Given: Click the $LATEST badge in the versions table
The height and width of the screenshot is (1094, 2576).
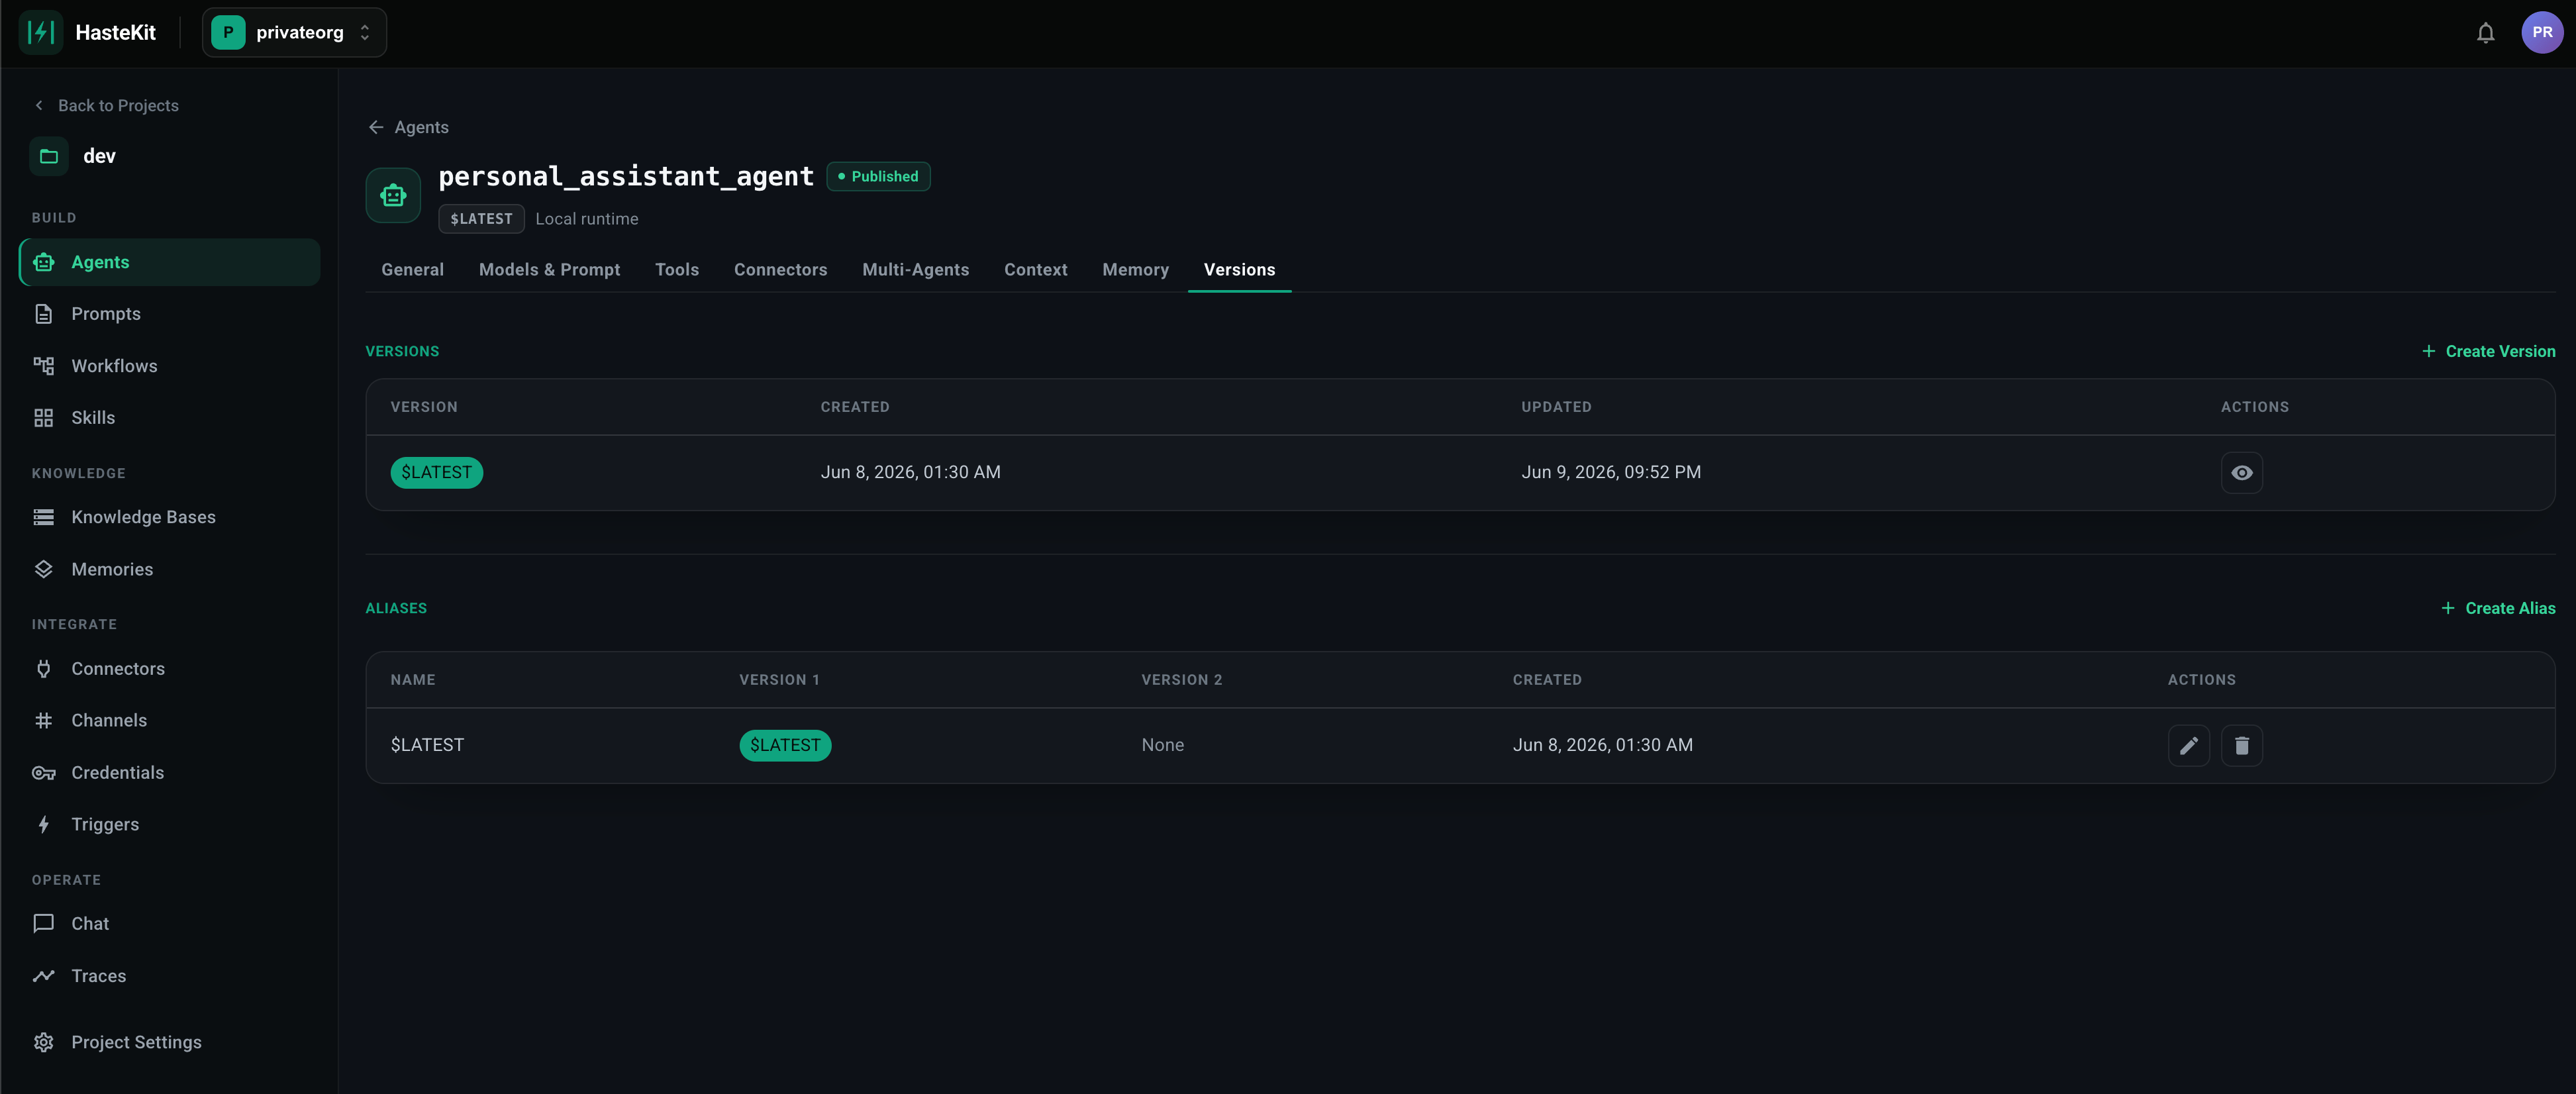Looking at the screenshot, I should (x=436, y=472).
